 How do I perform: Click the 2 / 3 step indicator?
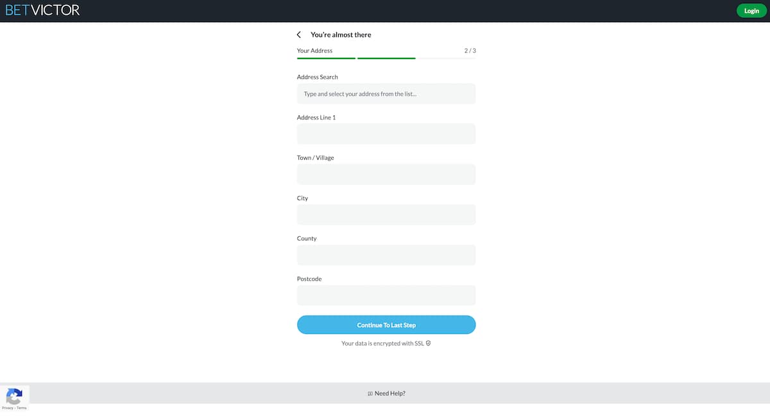tap(470, 51)
